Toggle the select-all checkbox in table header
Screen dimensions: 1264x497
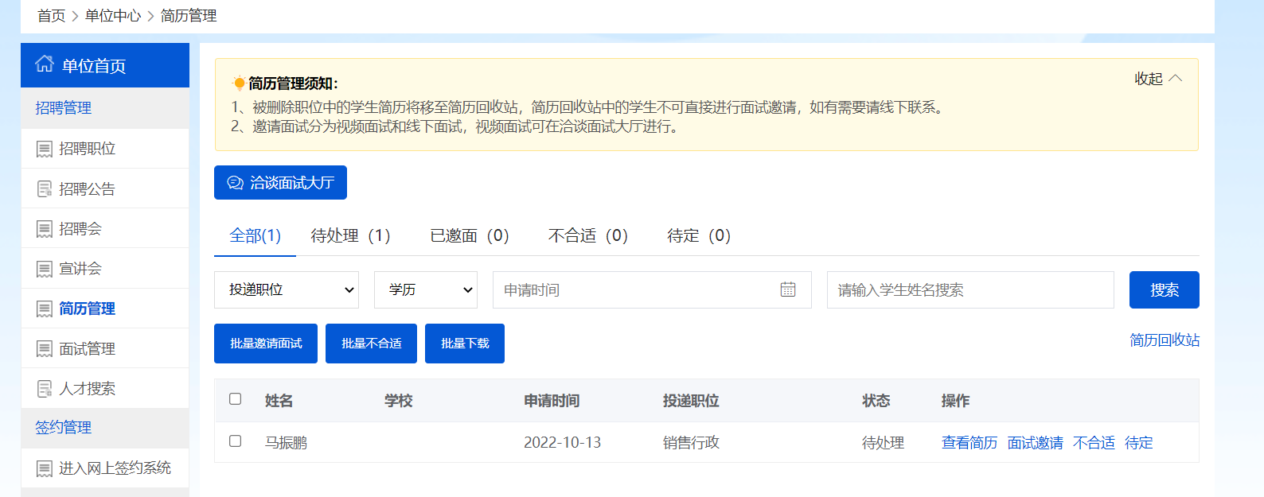235,399
